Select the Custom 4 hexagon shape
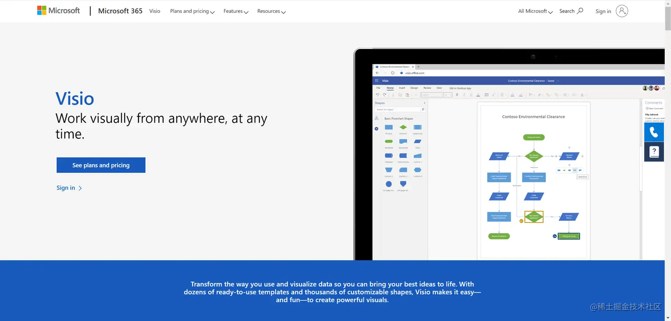The height and width of the screenshot is (321, 671). [x=418, y=170]
